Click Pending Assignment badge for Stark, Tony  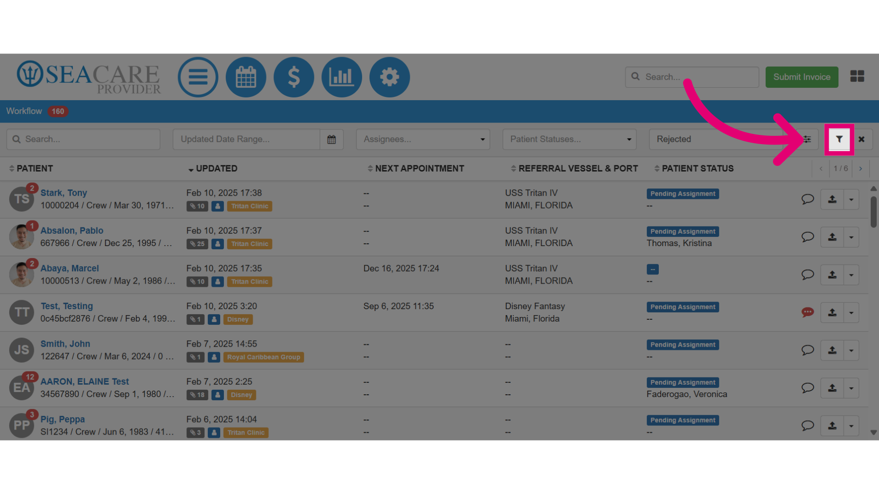point(683,194)
